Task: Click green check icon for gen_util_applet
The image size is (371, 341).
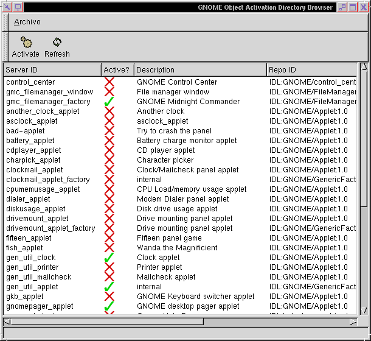Action: (109, 286)
